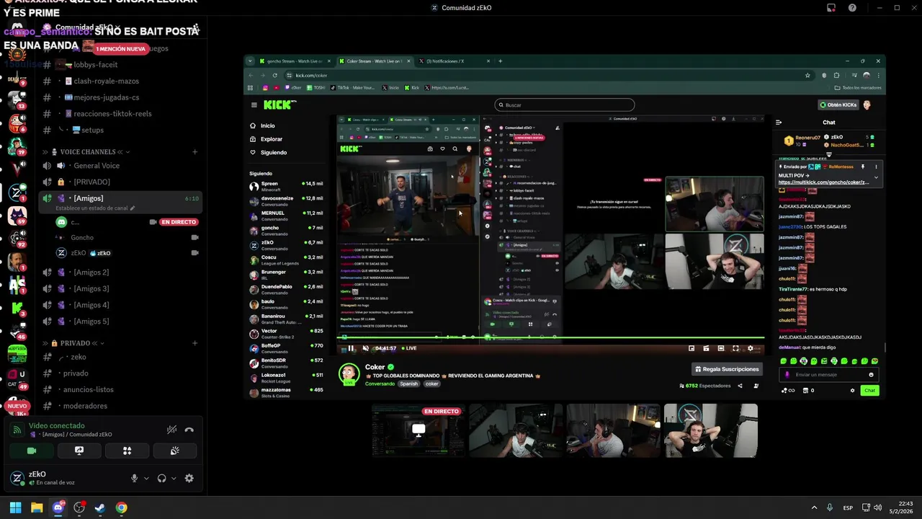Screen dimensions: 922x519
Task: Disconnect from the voice call
Action: point(189,430)
